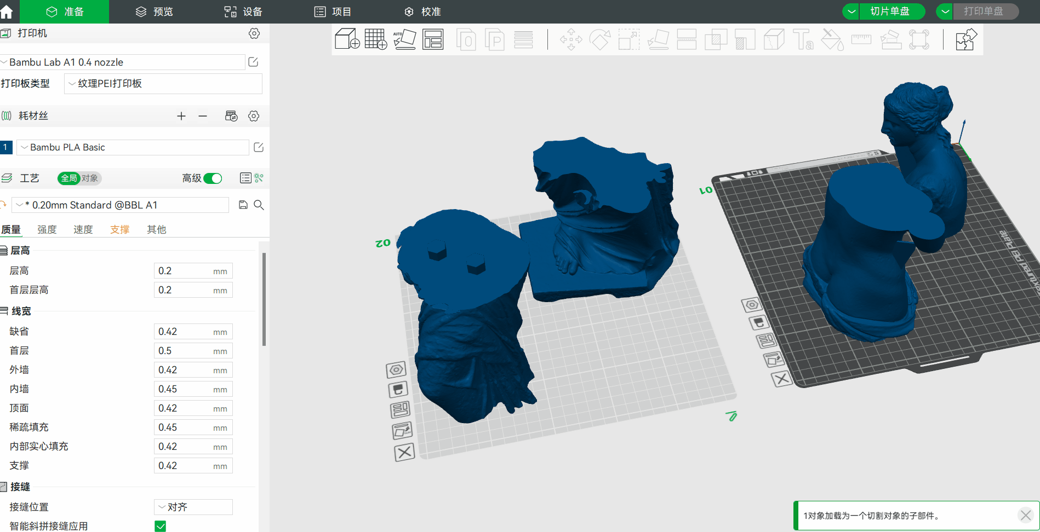The width and height of the screenshot is (1040, 532).
Task: Open the Bambu Lab A1 printer dropdown
Action: tap(122, 62)
